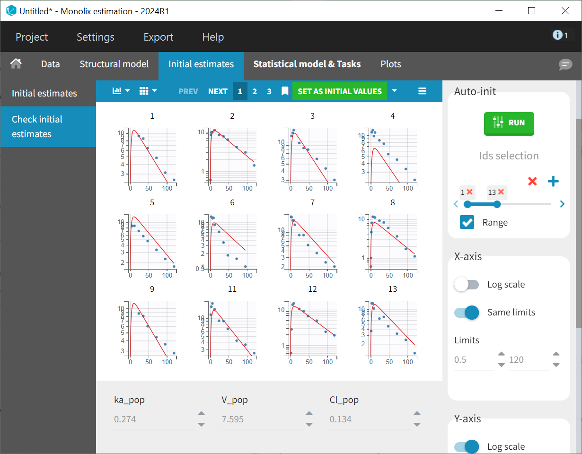Uncheck the Range checkbox
Screen dimensions: 582x454
(x=467, y=222)
